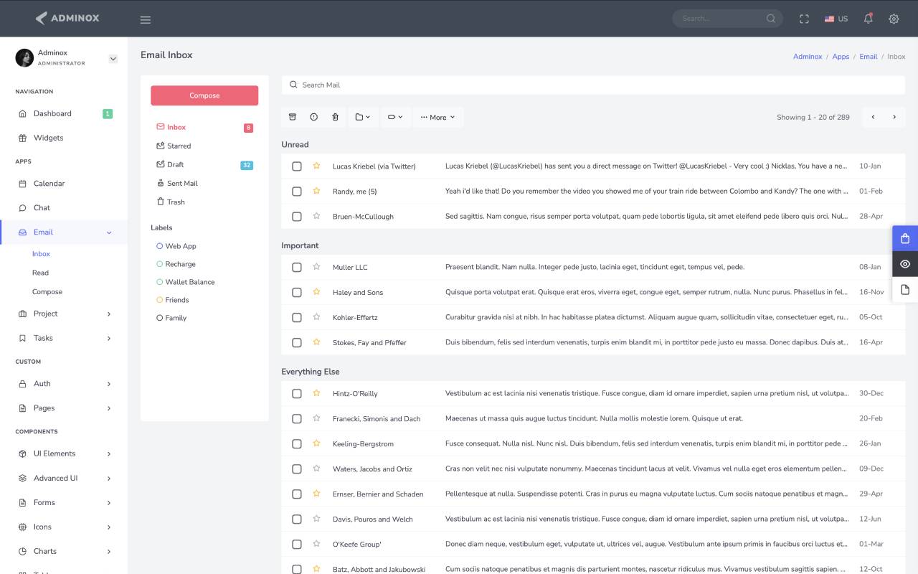Go to previous page of mails
The height and width of the screenshot is (574, 918).
873,117
